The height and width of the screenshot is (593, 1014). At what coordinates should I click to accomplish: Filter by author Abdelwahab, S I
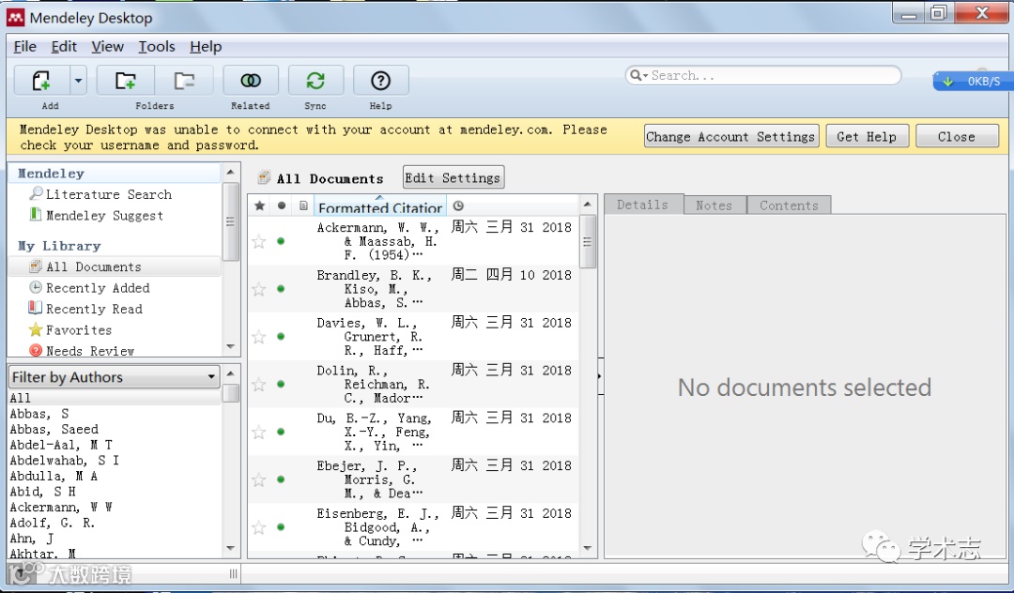64,460
